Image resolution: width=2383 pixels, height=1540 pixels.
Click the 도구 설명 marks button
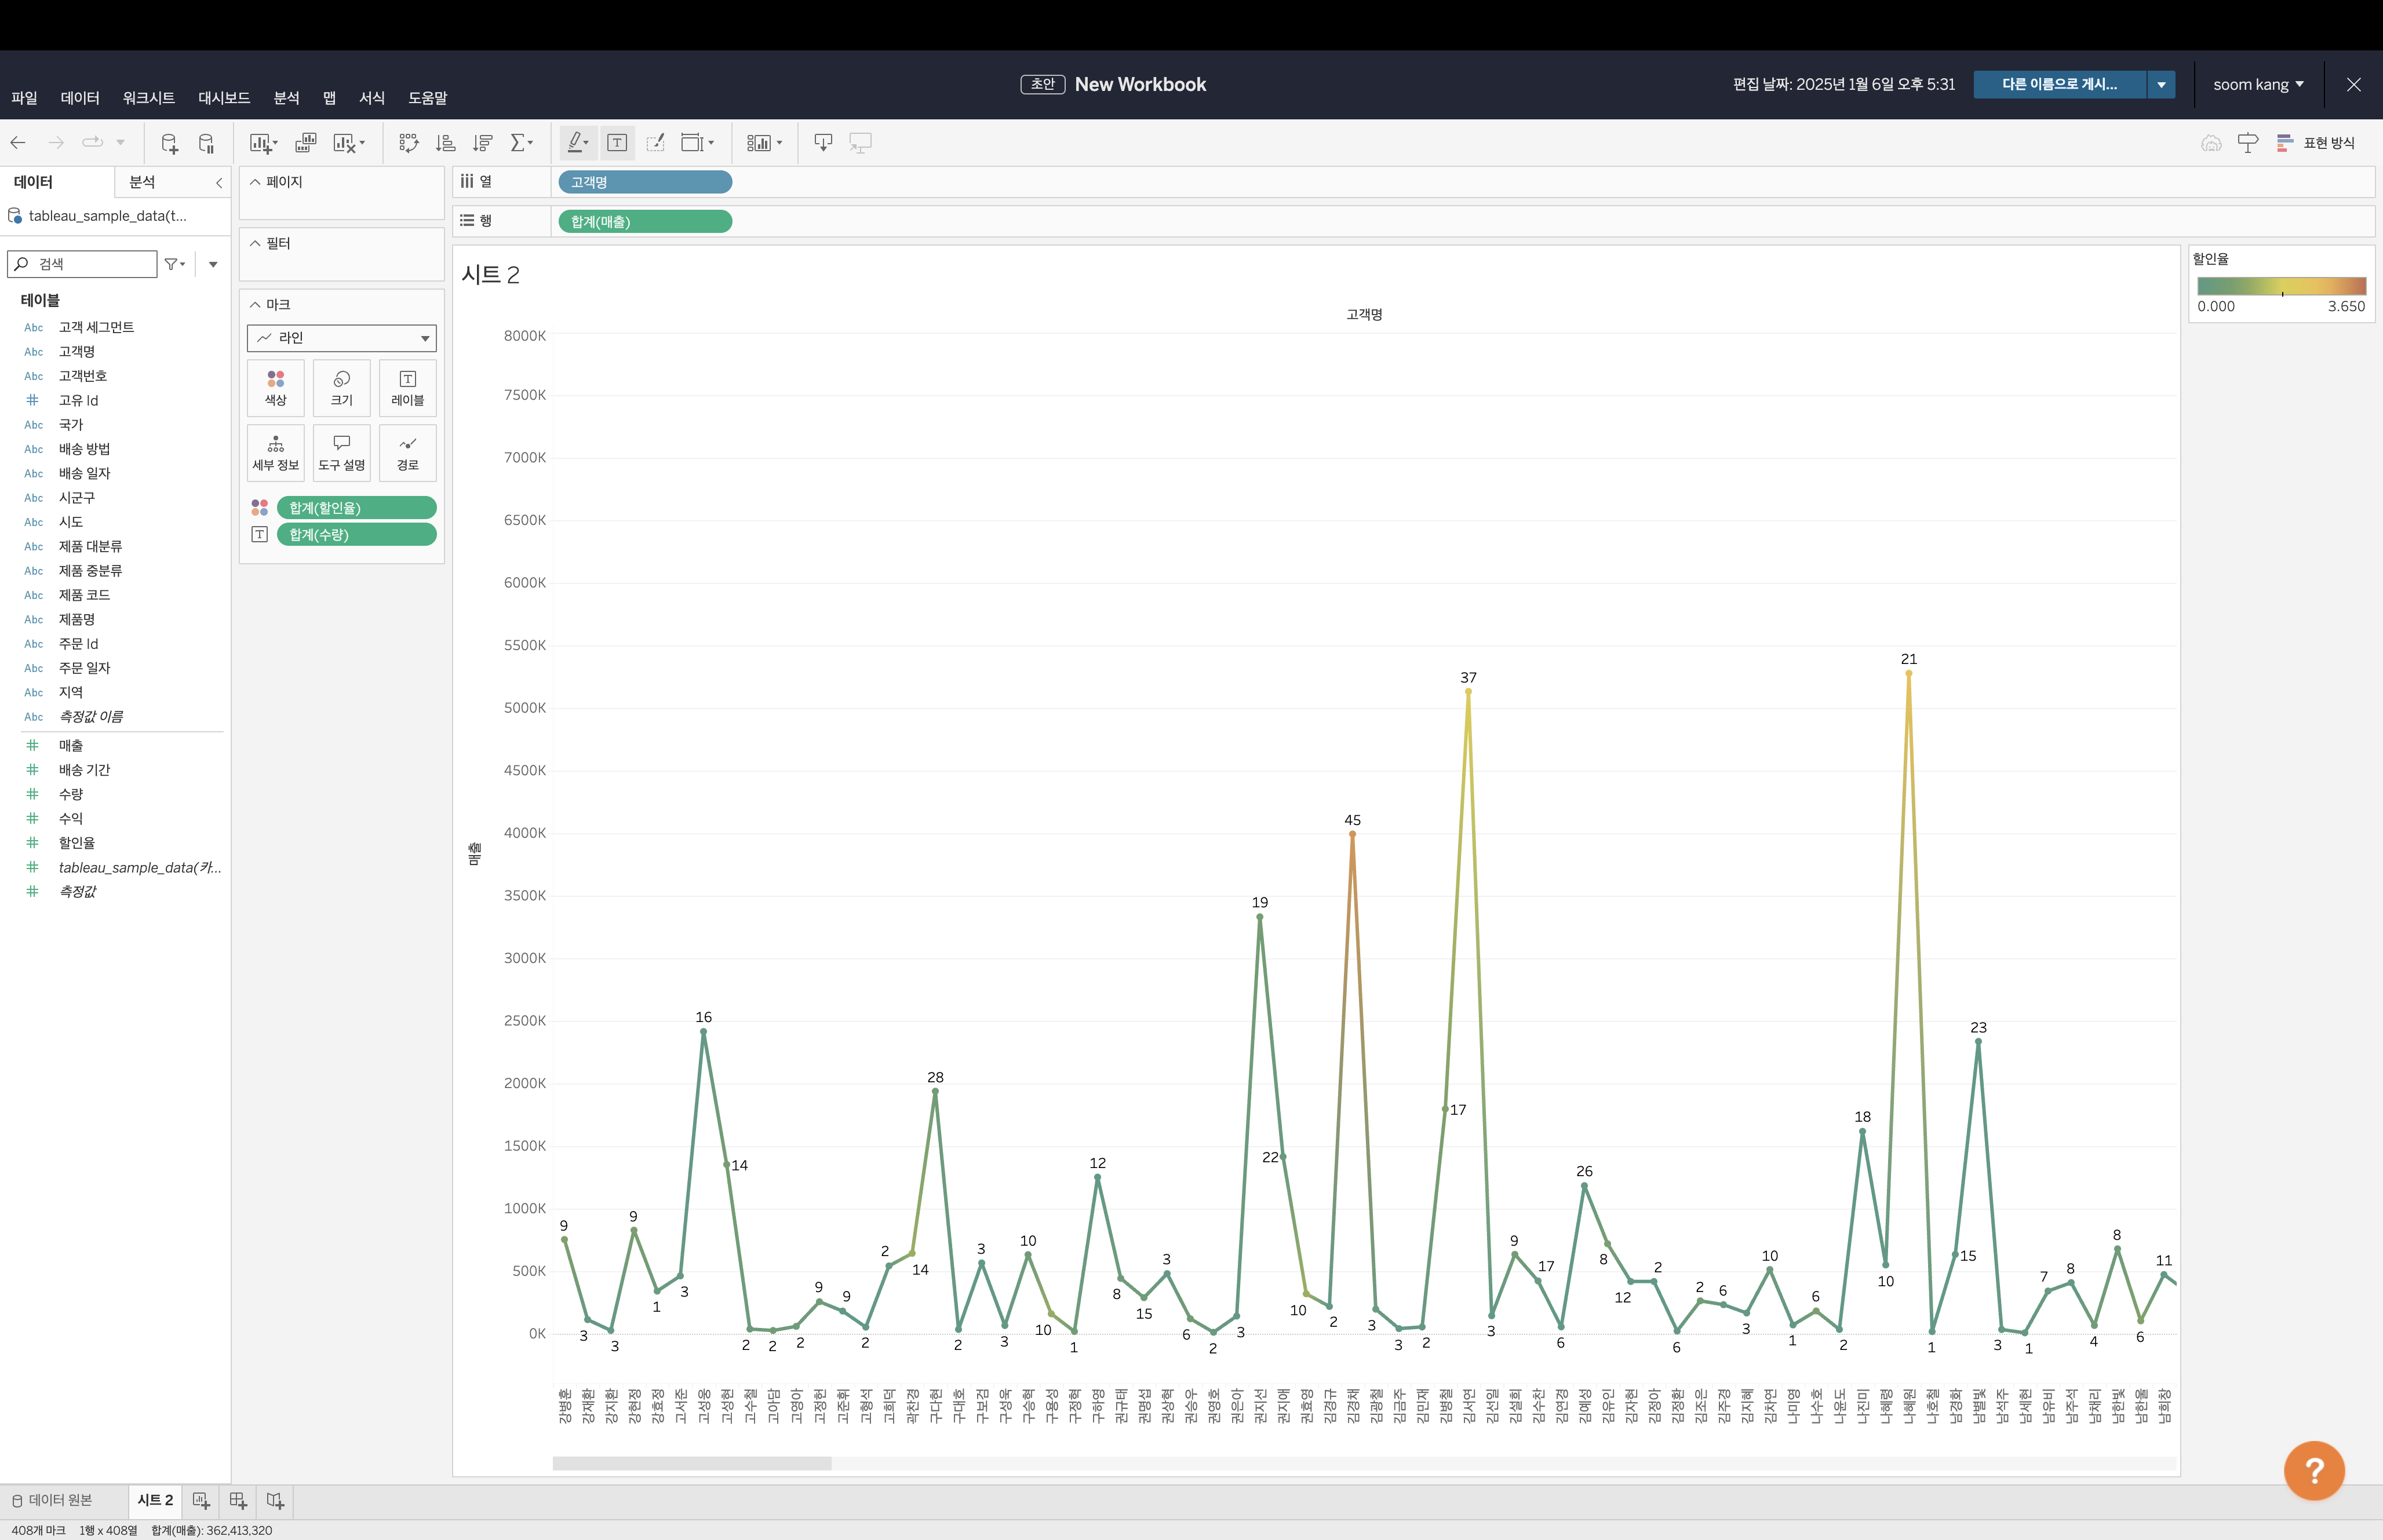342,453
